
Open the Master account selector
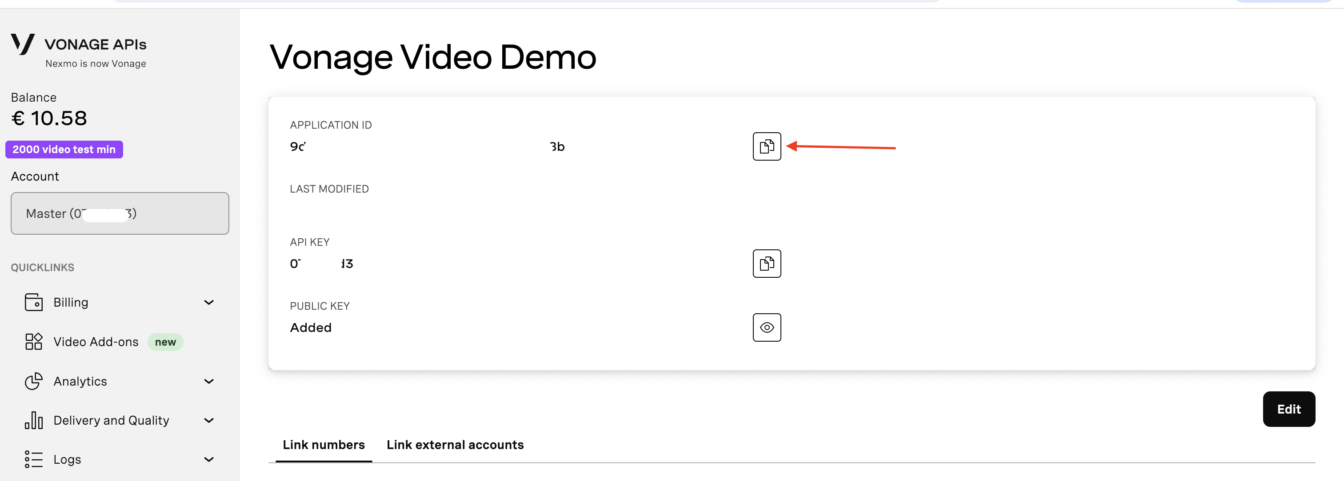point(120,213)
